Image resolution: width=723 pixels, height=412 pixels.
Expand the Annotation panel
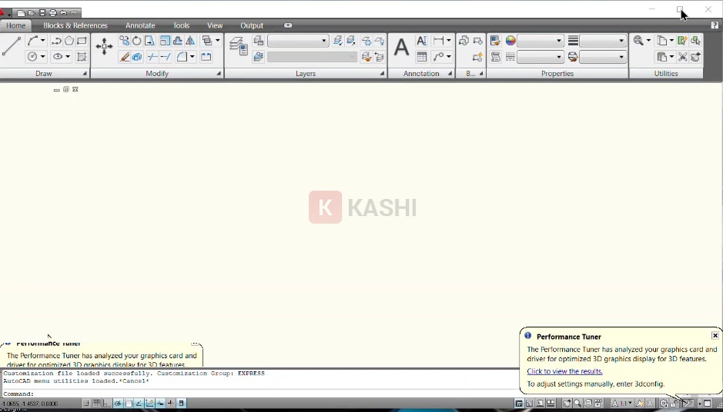pos(450,74)
